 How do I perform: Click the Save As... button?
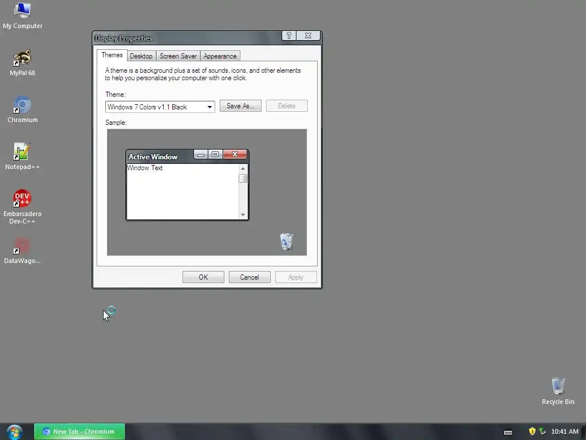tap(240, 106)
